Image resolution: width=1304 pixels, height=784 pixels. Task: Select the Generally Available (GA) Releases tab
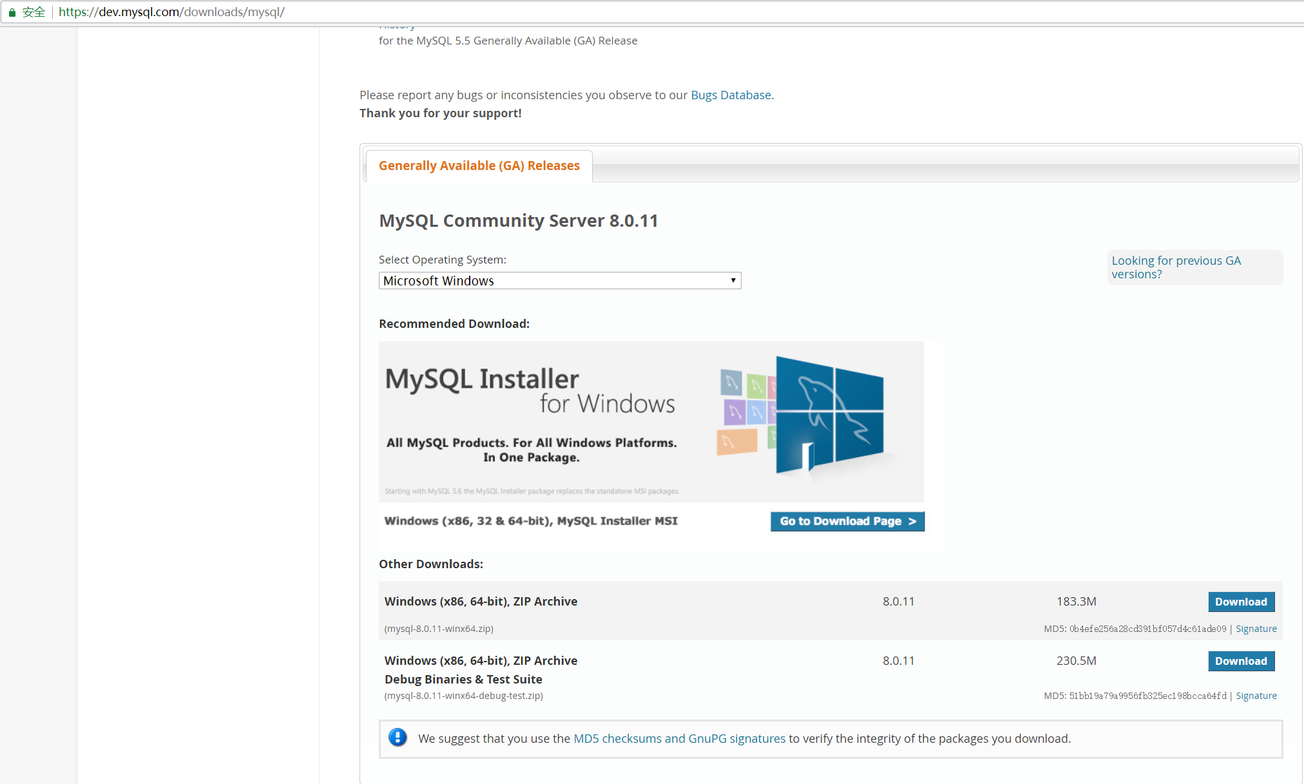coord(479,166)
